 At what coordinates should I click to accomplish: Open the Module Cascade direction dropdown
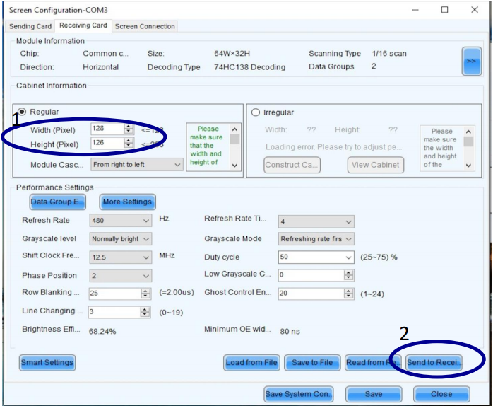(x=137, y=164)
